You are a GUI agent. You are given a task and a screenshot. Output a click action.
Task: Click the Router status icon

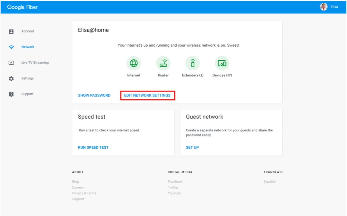tap(163, 63)
